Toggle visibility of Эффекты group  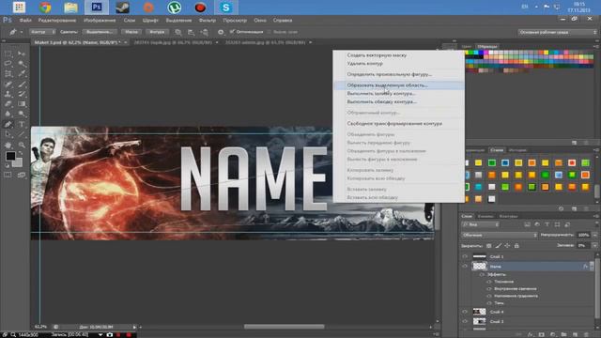click(x=482, y=275)
